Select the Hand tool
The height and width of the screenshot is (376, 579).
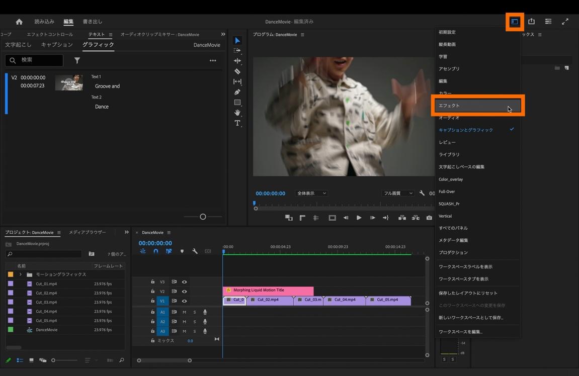(237, 113)
